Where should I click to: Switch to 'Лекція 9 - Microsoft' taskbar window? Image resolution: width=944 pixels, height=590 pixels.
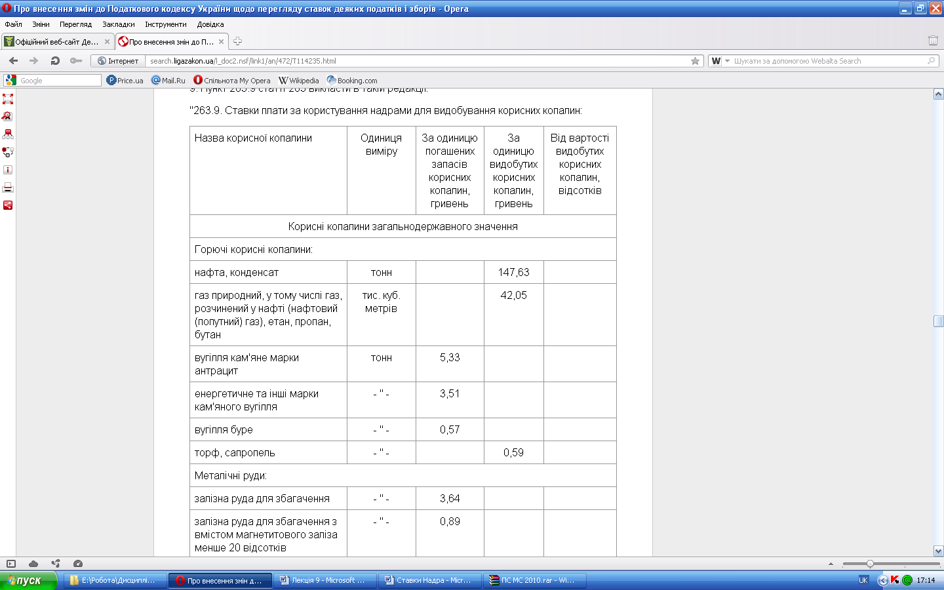click(324, 580)
